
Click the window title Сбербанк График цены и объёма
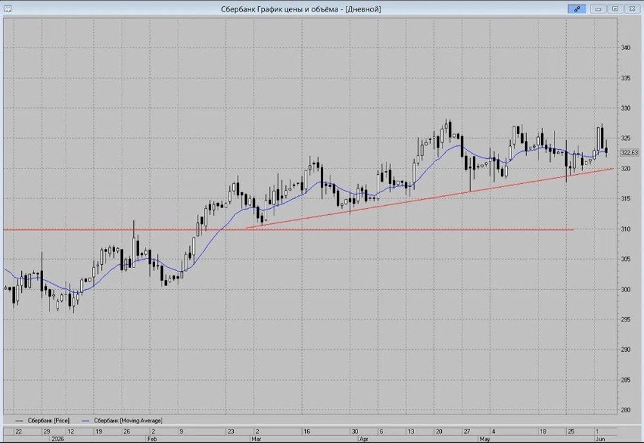(301, 9)
